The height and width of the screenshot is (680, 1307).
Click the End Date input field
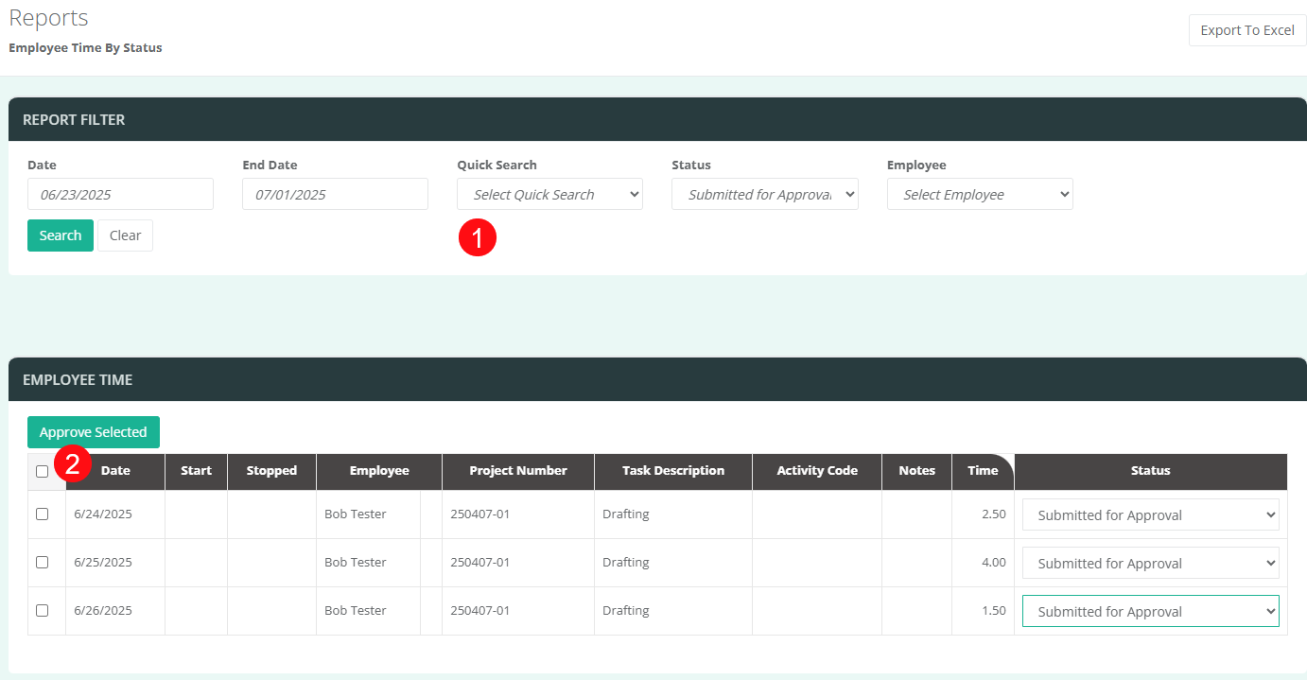[335, 194]
